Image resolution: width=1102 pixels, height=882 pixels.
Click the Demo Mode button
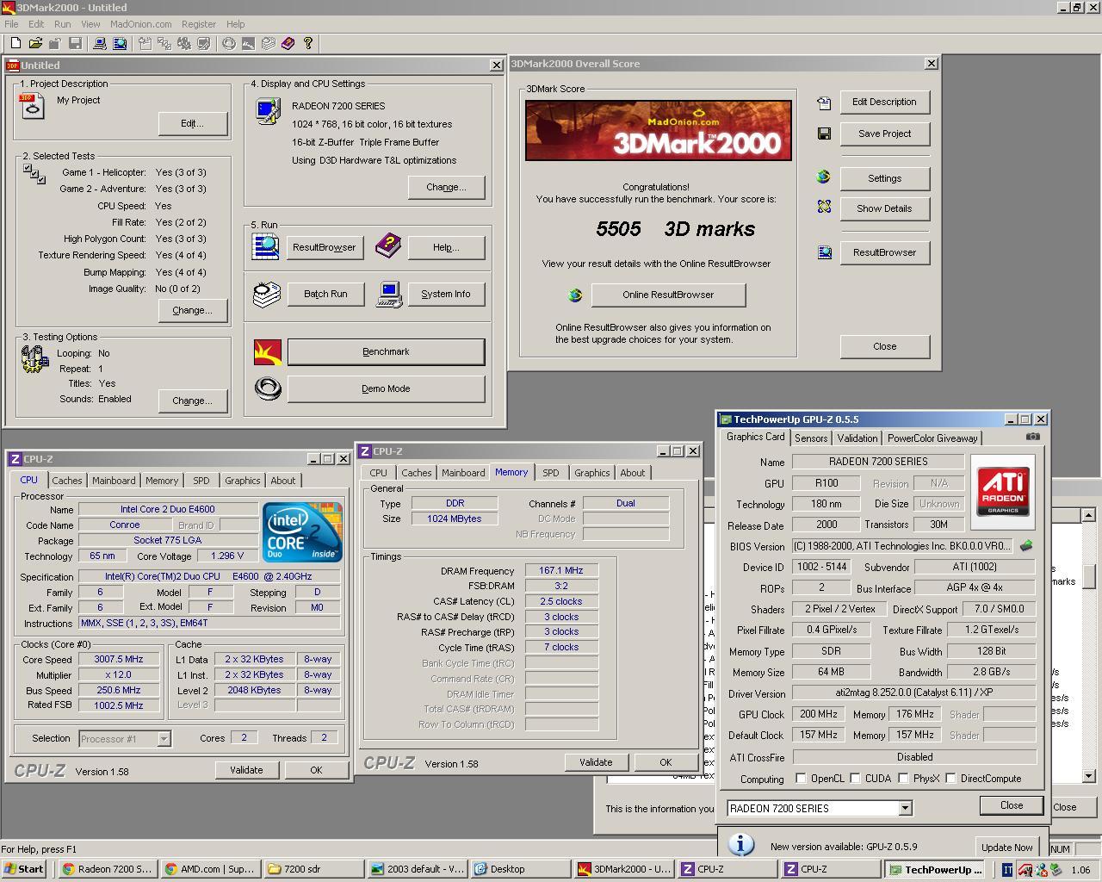tap(386, 388)
